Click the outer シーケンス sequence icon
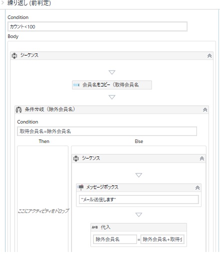The image size is (220, 254). click(x=14, y=55)
